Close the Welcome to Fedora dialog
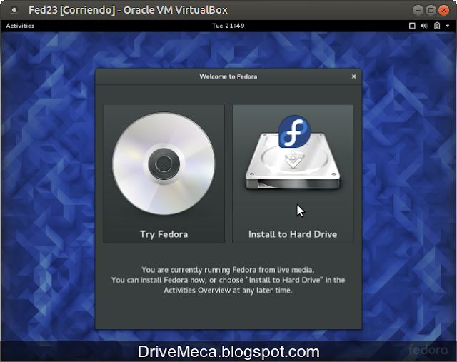Viewport: 457px width, 362px height. 354,76
